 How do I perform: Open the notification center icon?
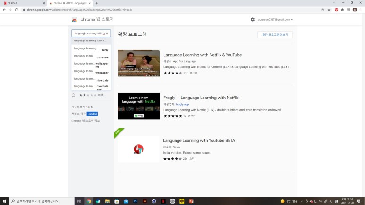[x=359, y=201]
